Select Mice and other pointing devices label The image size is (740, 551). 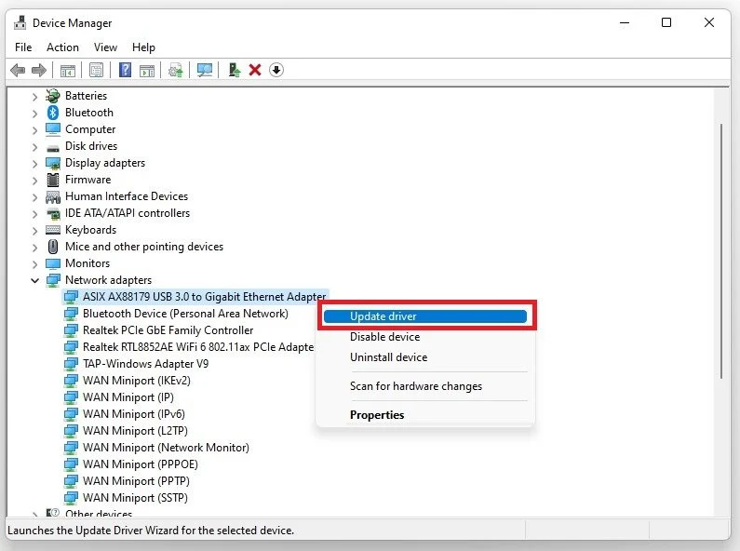(144, 247)
